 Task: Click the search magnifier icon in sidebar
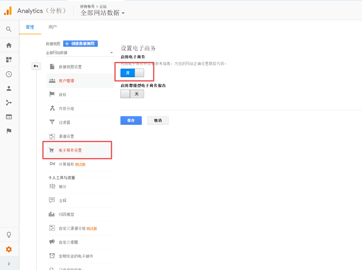point(9,29)
